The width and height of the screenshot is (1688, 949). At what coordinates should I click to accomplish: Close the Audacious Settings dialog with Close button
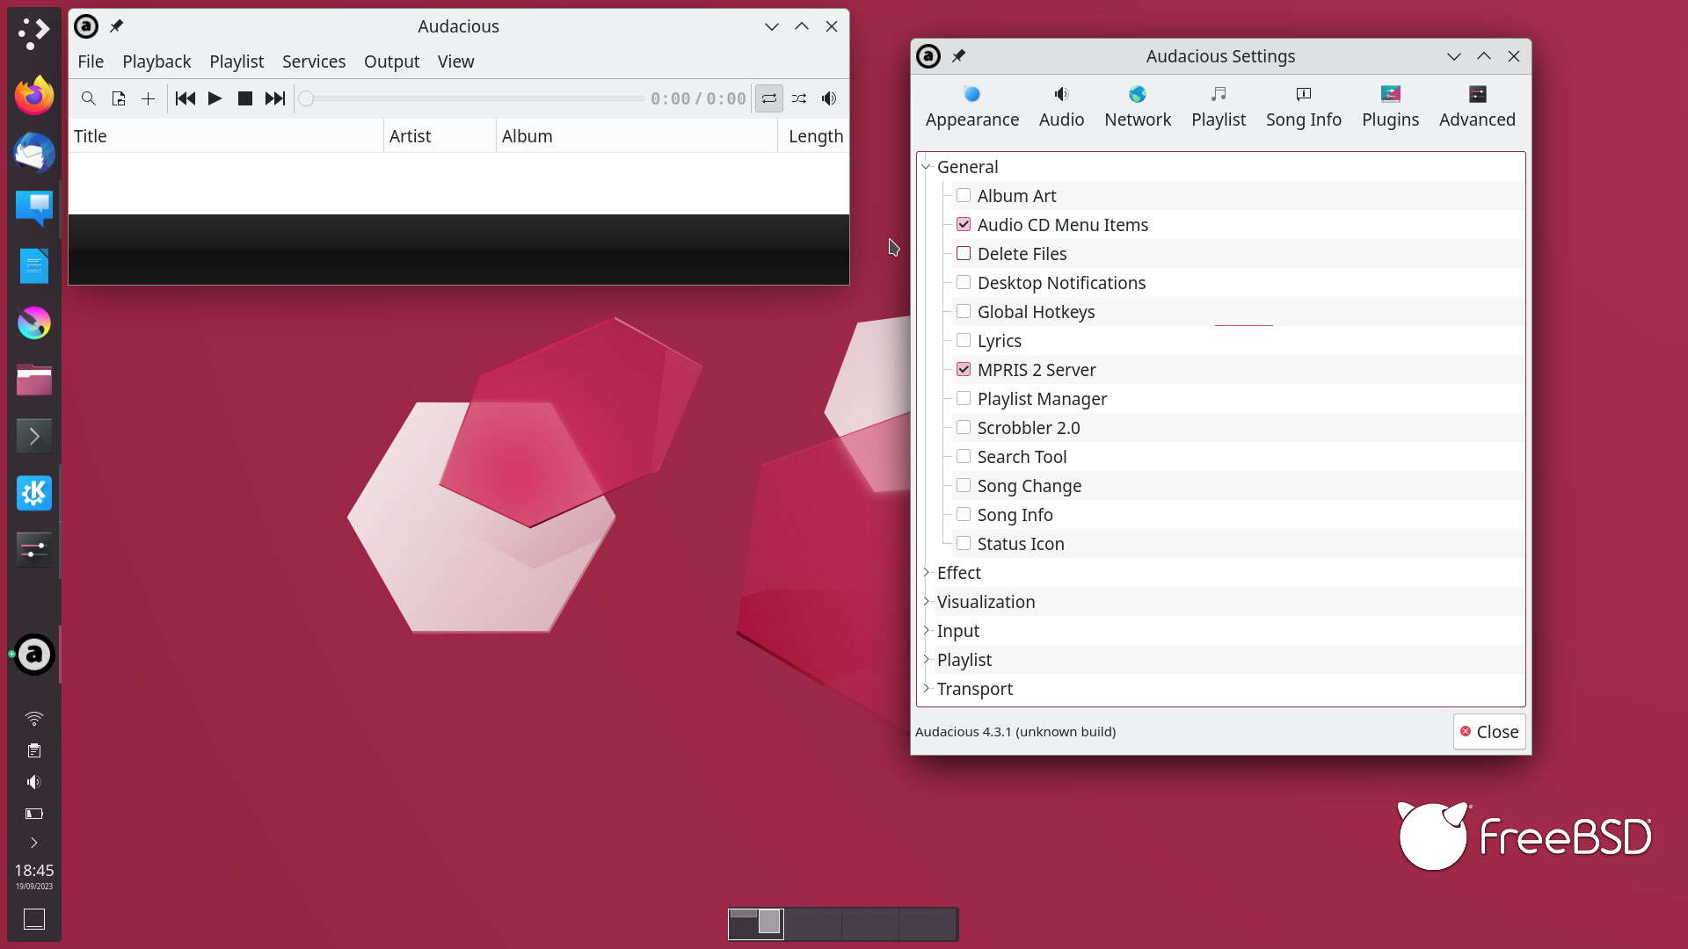coord(1489,732)
